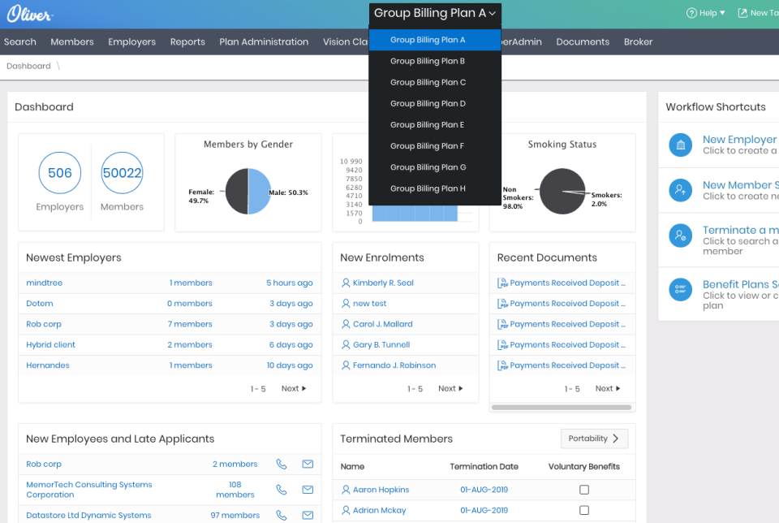Click the New Employer briefcase shortcut icon
779x523 pixels.
[x=680, y=145]
